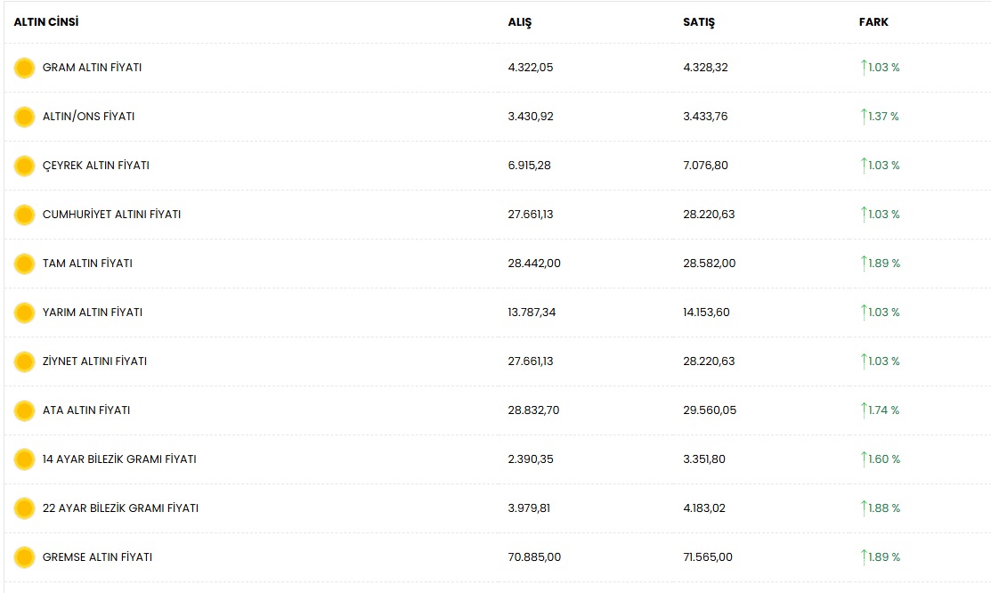Screen dimensions: 991x593
Task: Open the 22 AYAR BİLEZİK GRAMI FİYATI link
Action: [x=121, y=508]
